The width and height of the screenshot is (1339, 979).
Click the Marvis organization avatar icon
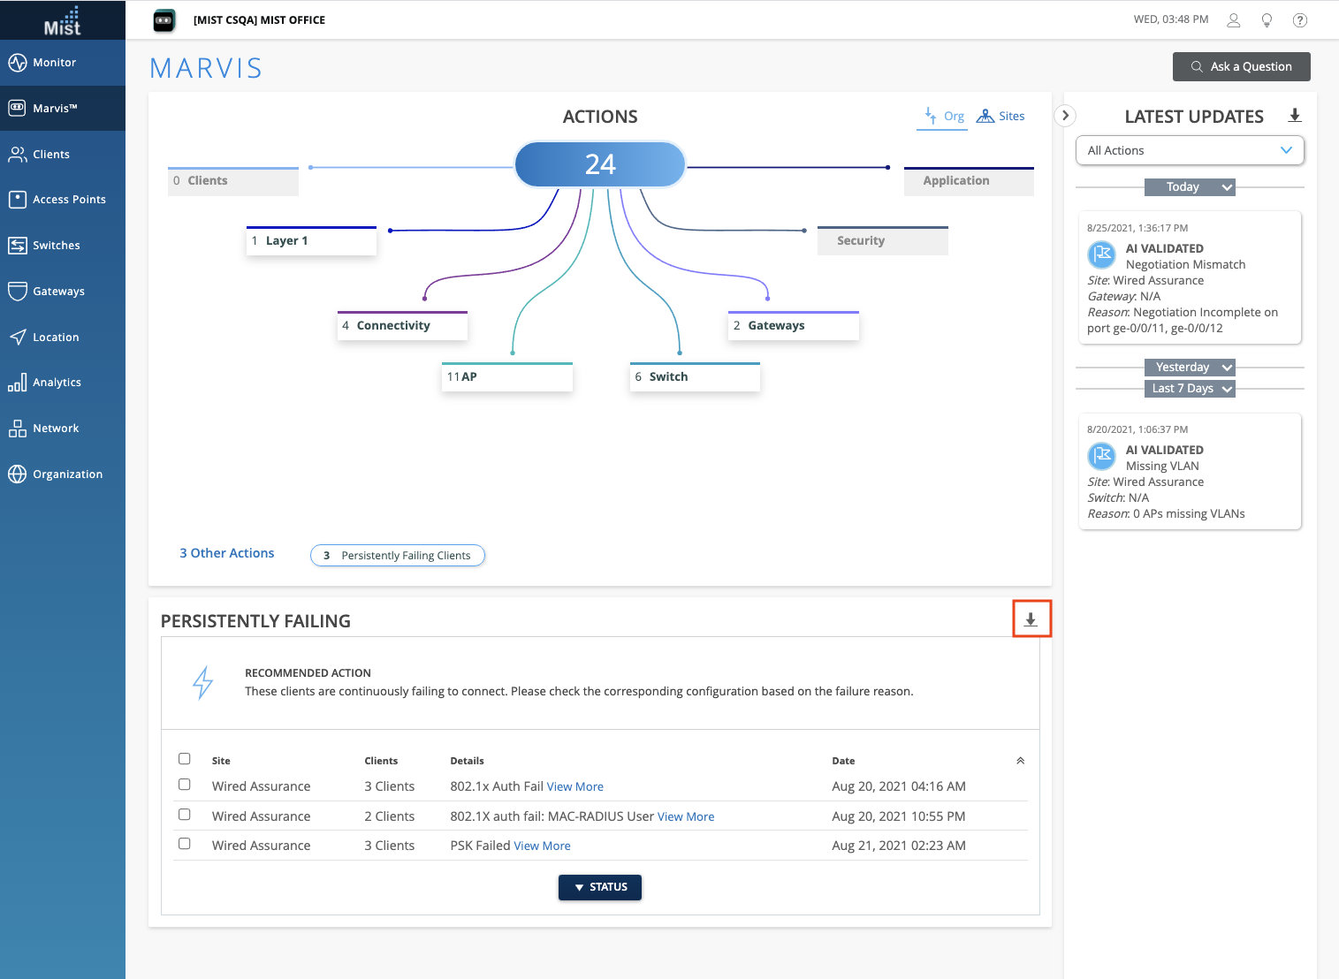164,20
